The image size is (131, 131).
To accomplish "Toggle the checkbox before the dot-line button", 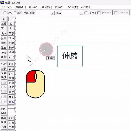I will click(x=99, y=13).
